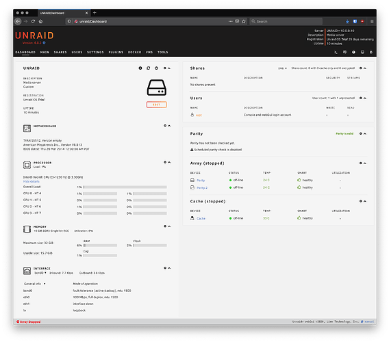Open the Cache device link
The width and height of the screenshot is (389, 342).
(201, 218)
